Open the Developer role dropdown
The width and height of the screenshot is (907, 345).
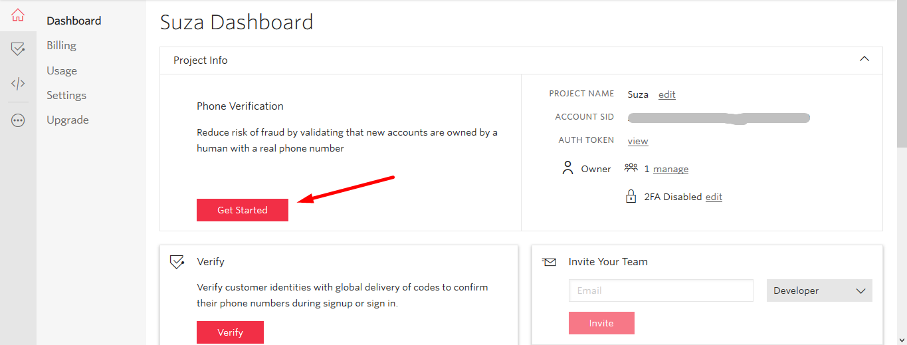pos(819,290)
